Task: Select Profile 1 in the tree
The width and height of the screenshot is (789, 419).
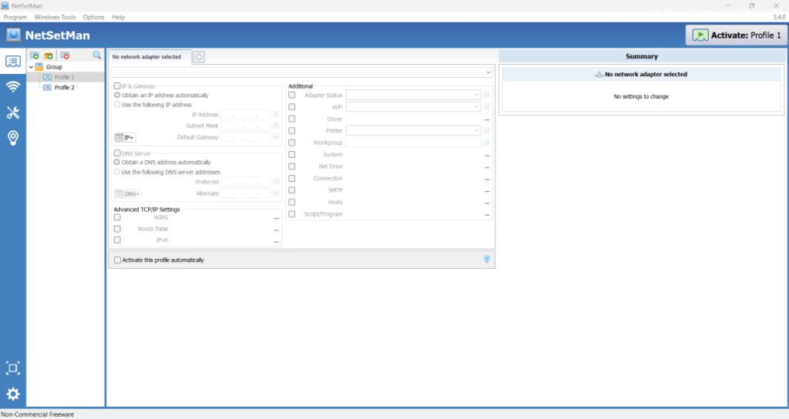Action: click(65, 77)
